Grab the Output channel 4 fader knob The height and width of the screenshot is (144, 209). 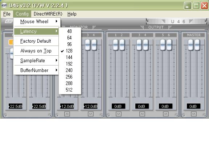pos(146,45)
